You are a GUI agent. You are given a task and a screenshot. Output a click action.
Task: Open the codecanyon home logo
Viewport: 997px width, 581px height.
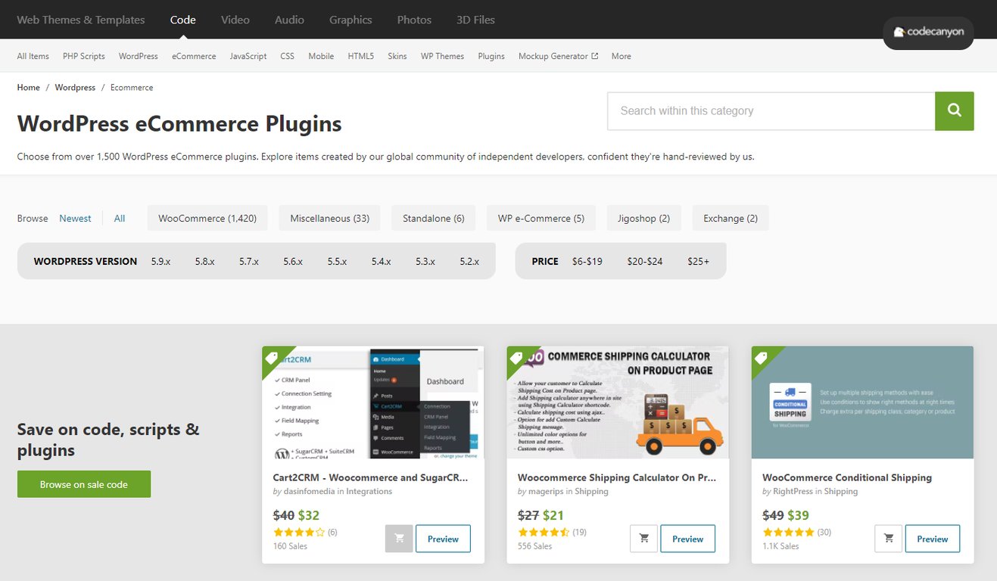coord(928,33)
